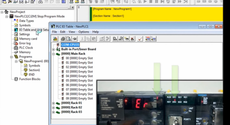Click the step-forward icon after pause in toolbar

[x=162, y=2]
